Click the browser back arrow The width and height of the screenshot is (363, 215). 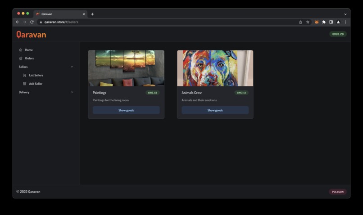(18, 22)
